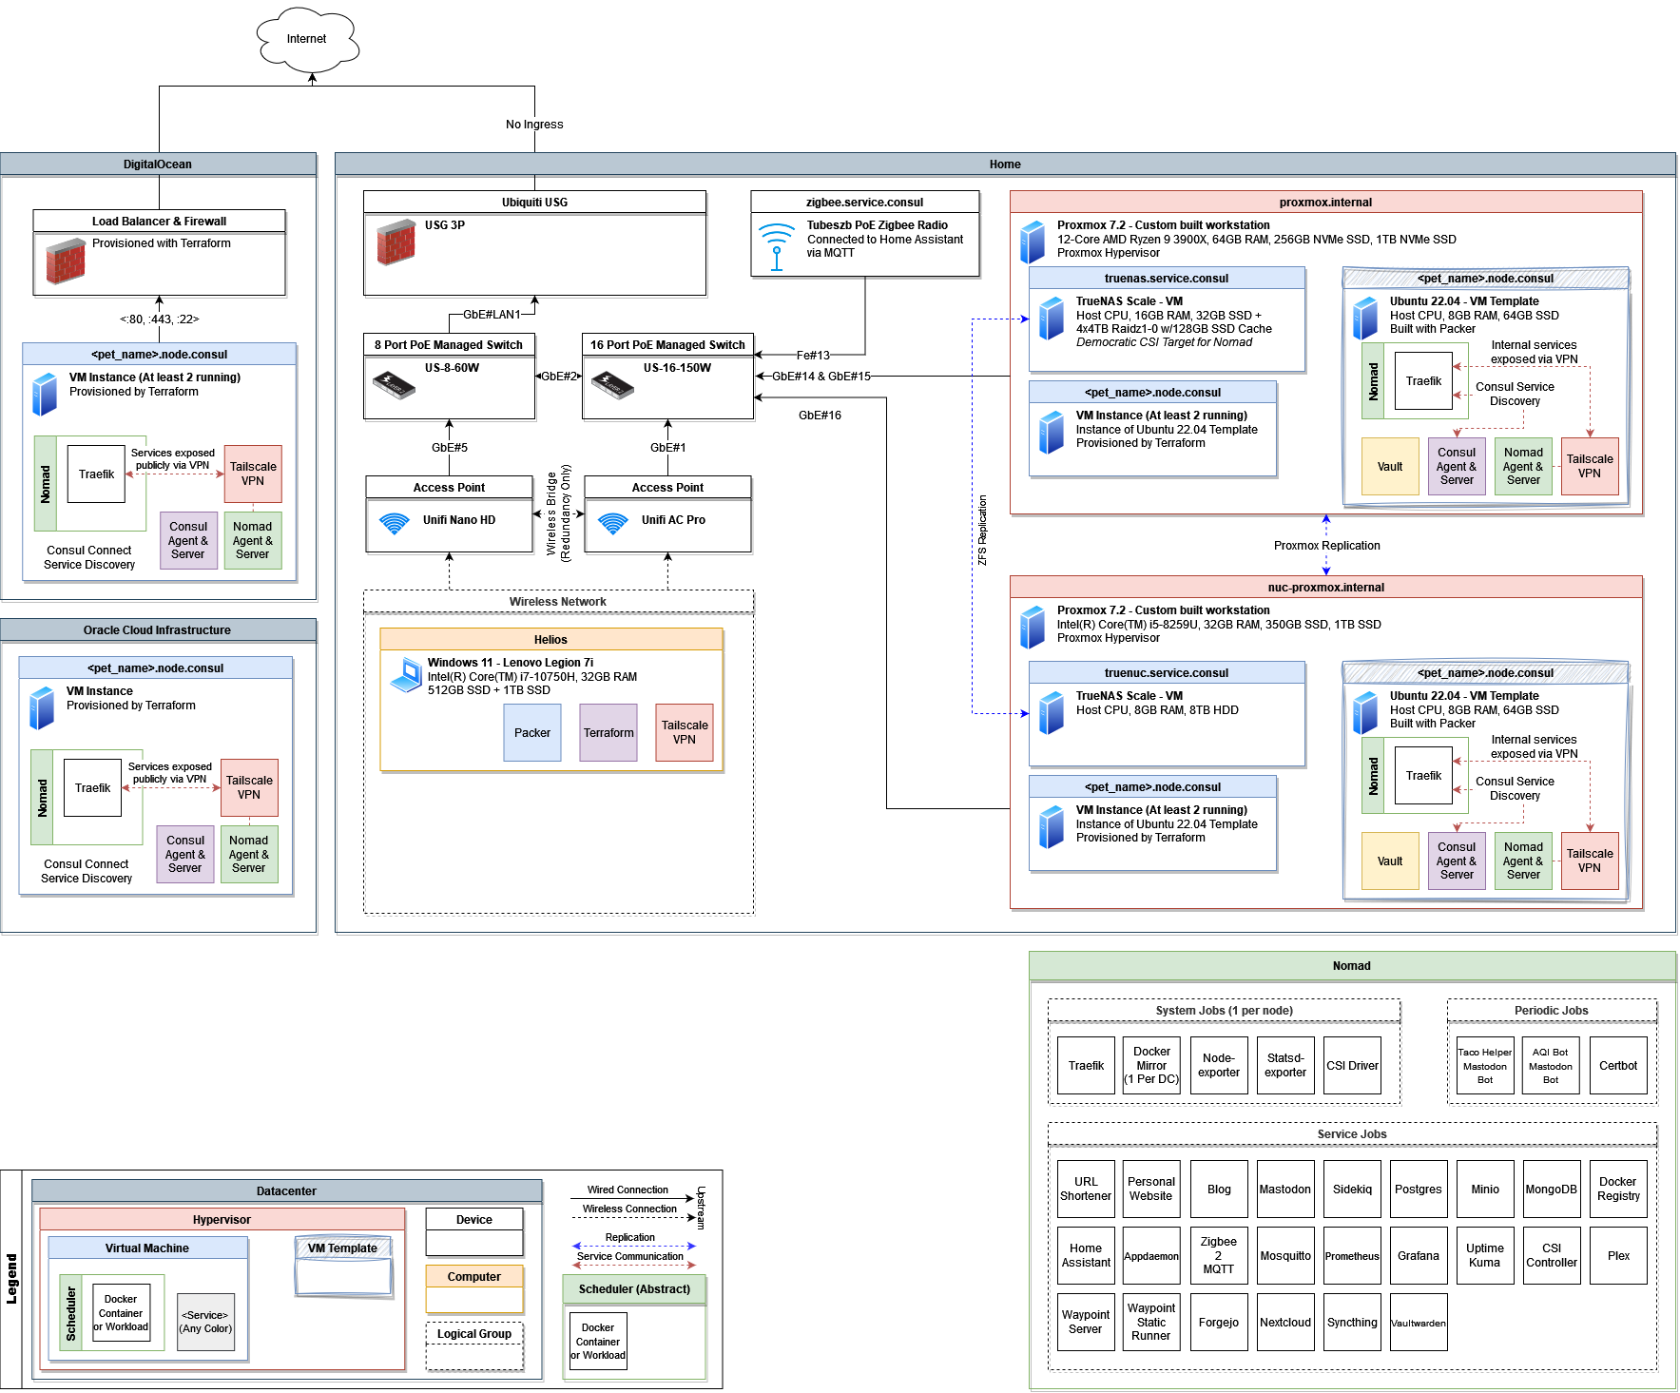This screenshot has width=1680, height=1393.
Task: Click the Home Assistant service box
Action: pyautogui.click(x=1086, y=1256)
